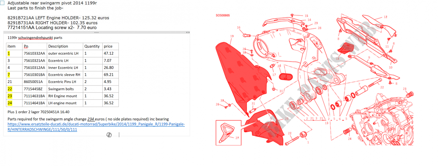Click the "Quantity" column header cell
Viewport: 438px width, 166px height.
click(x=92, y=46)
